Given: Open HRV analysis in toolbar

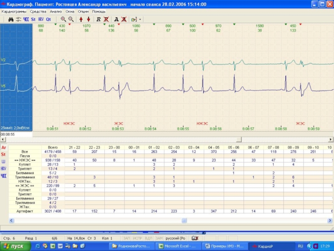Looking at the screenshot, I should point(41,19).
